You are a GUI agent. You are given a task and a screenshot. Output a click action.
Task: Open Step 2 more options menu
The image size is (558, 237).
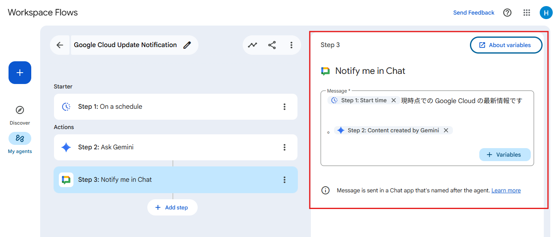coord(284,147)
